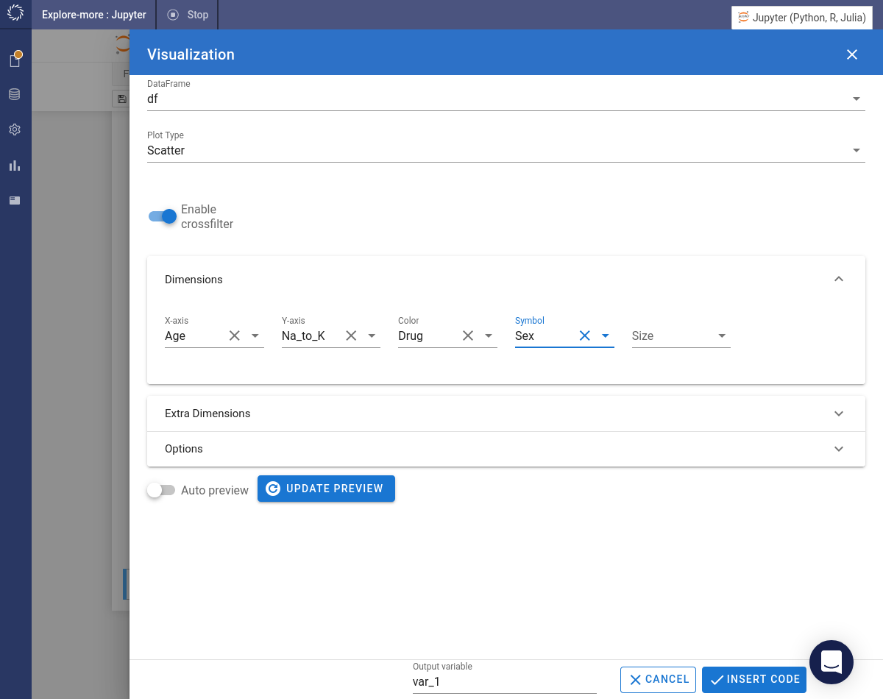This screenshot has width=883, height=699.
Task: Close the Visualization dialog
Action: 852,54
